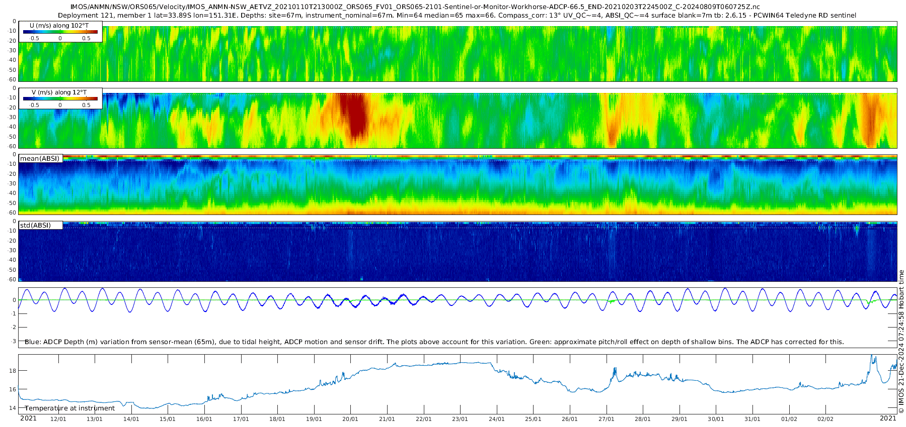Click the blue ADCP depth variation caption

(434, 342)
